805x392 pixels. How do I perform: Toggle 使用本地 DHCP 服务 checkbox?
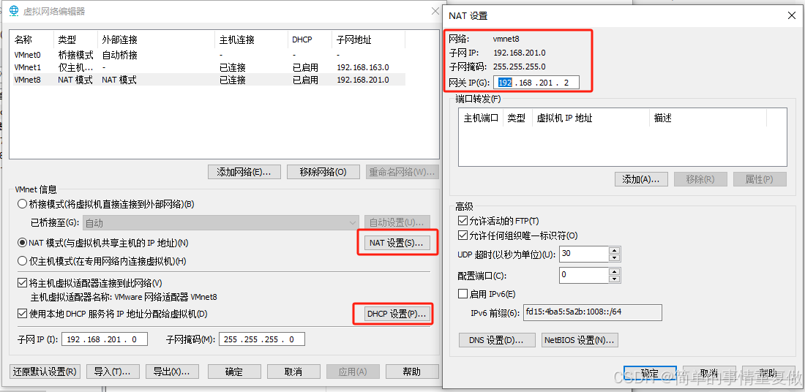(x=22, y=314)
